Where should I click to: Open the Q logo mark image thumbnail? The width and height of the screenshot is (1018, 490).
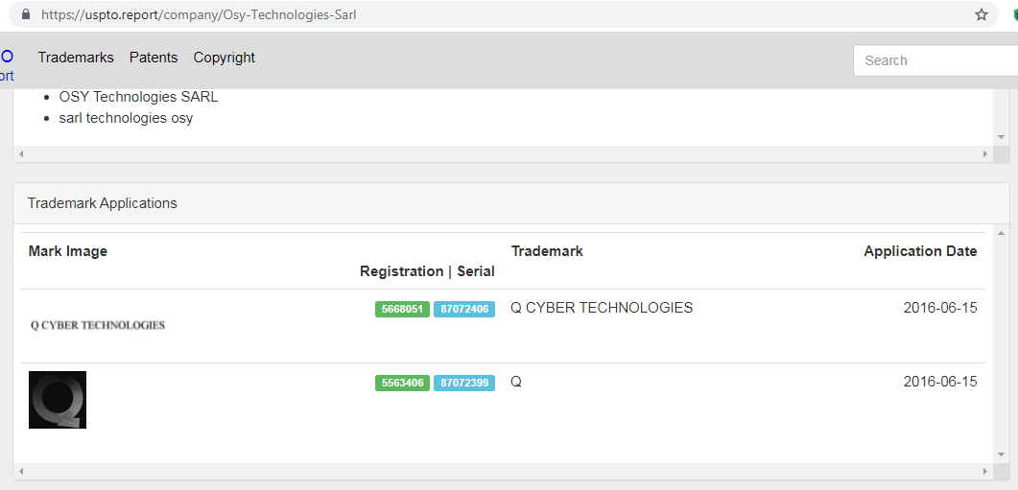coord(58,400)
